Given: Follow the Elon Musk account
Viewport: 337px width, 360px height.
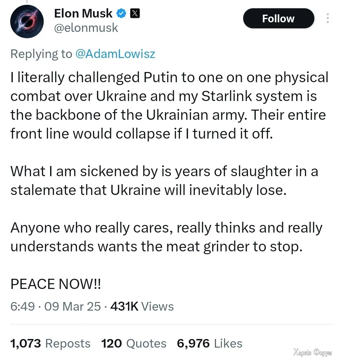Looking at the screenshot, I should (x=279, y=18).
